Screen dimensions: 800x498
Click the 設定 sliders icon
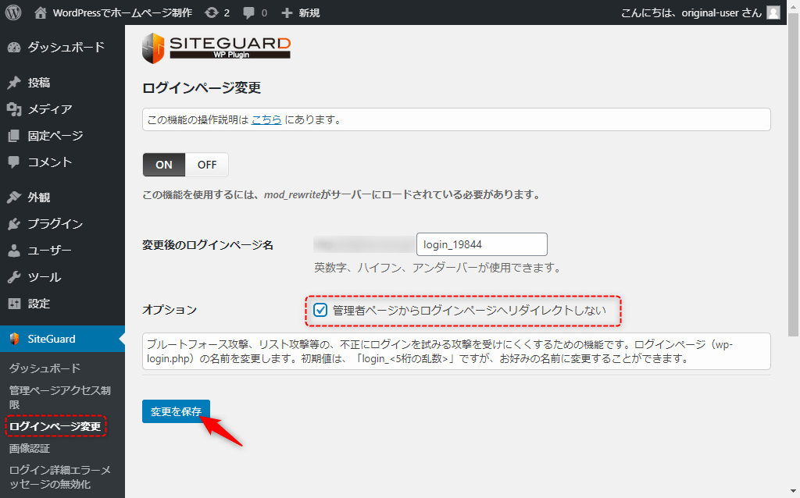coord(14,304)
